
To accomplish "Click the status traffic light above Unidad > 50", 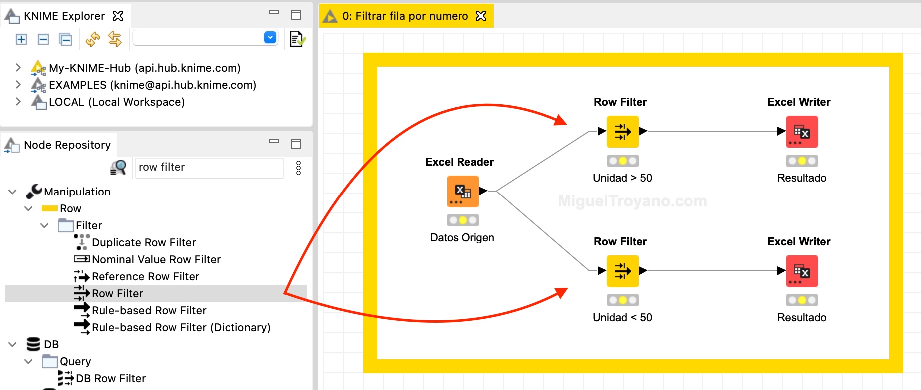I will click(x=622, y=161).
